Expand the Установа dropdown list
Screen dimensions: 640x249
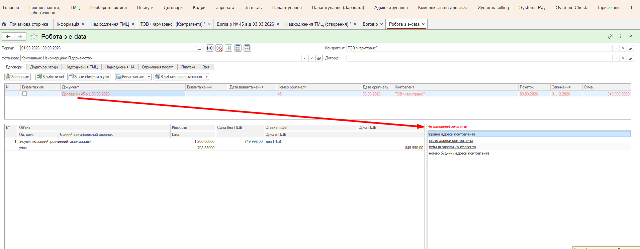click(304, 58)
